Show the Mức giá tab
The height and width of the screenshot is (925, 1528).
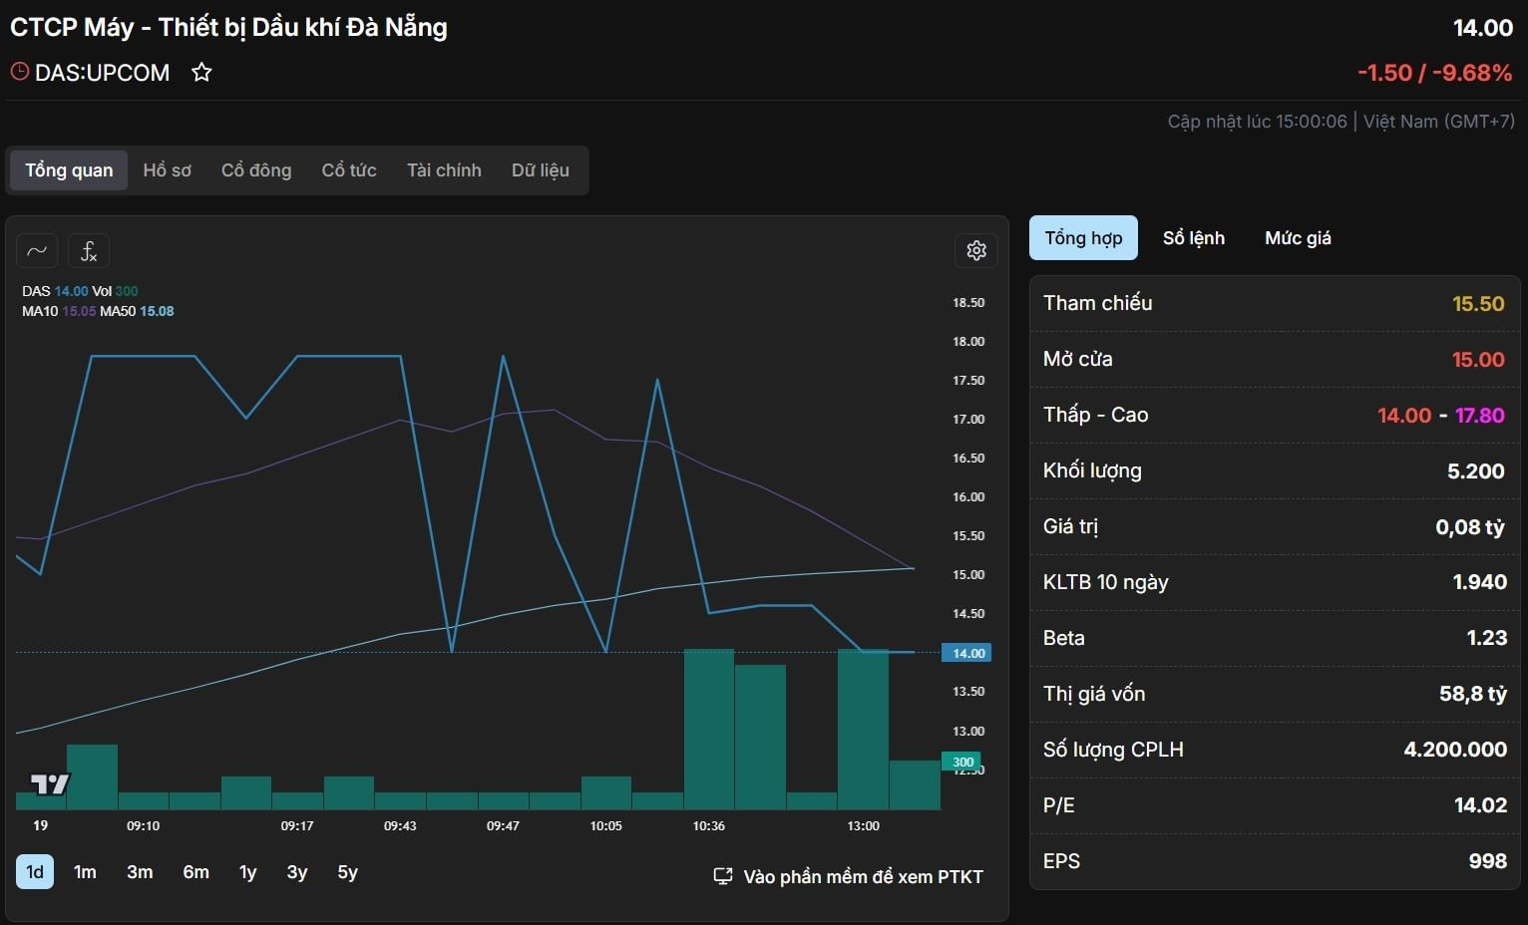[1298, 238]
